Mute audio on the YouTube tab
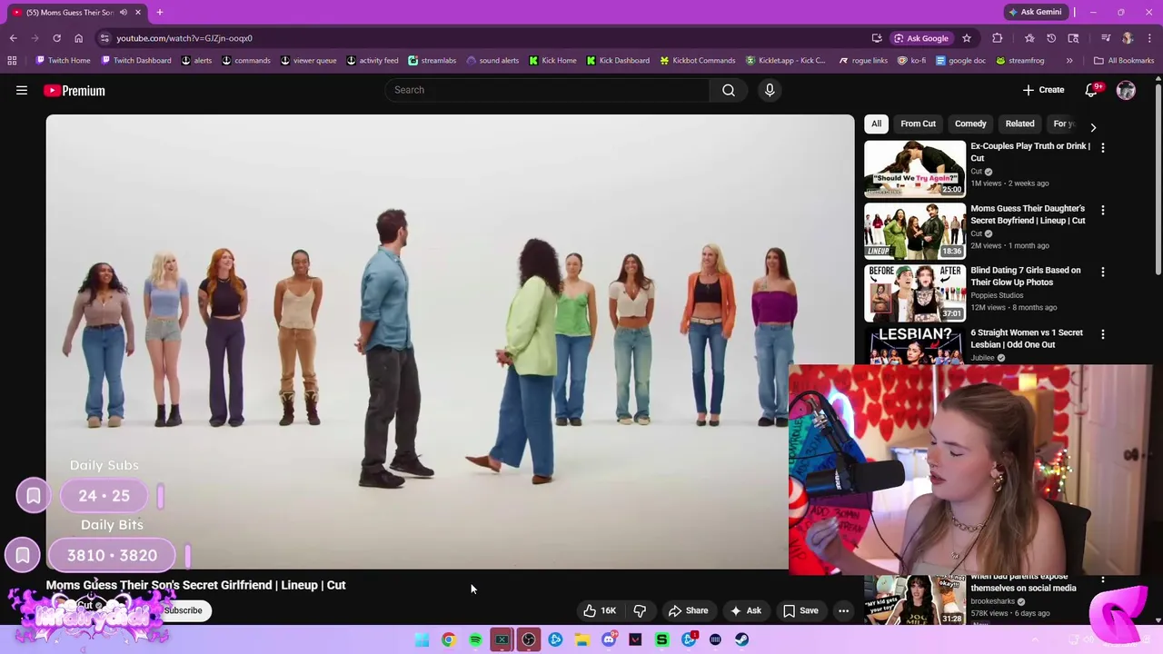The width and height of the screenshot is (1163, 654). (123, 12)
